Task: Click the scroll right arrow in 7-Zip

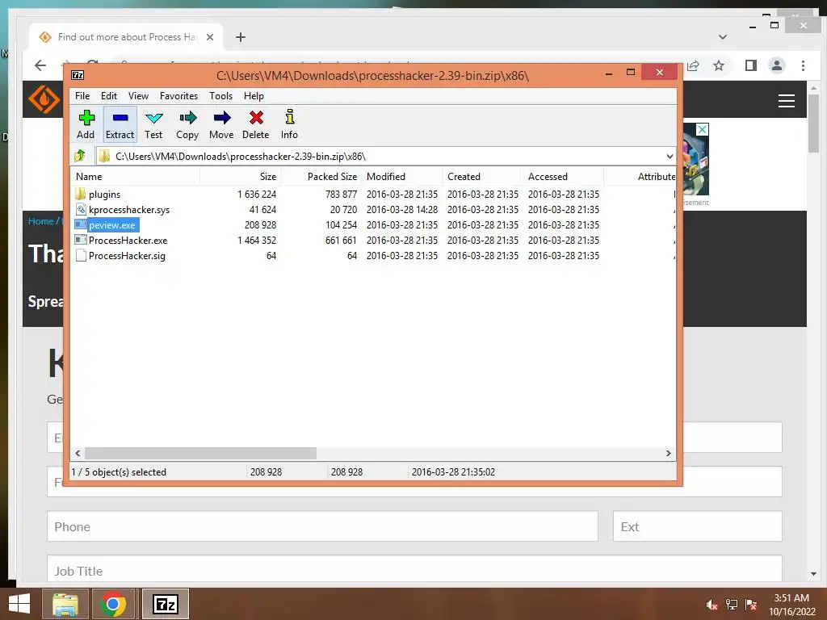Action: click(668, 454)
